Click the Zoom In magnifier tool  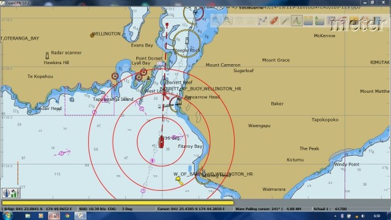[216, 20]
